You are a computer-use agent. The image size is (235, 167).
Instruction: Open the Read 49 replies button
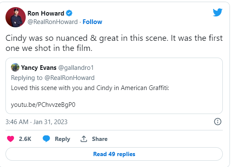(114, 154)
